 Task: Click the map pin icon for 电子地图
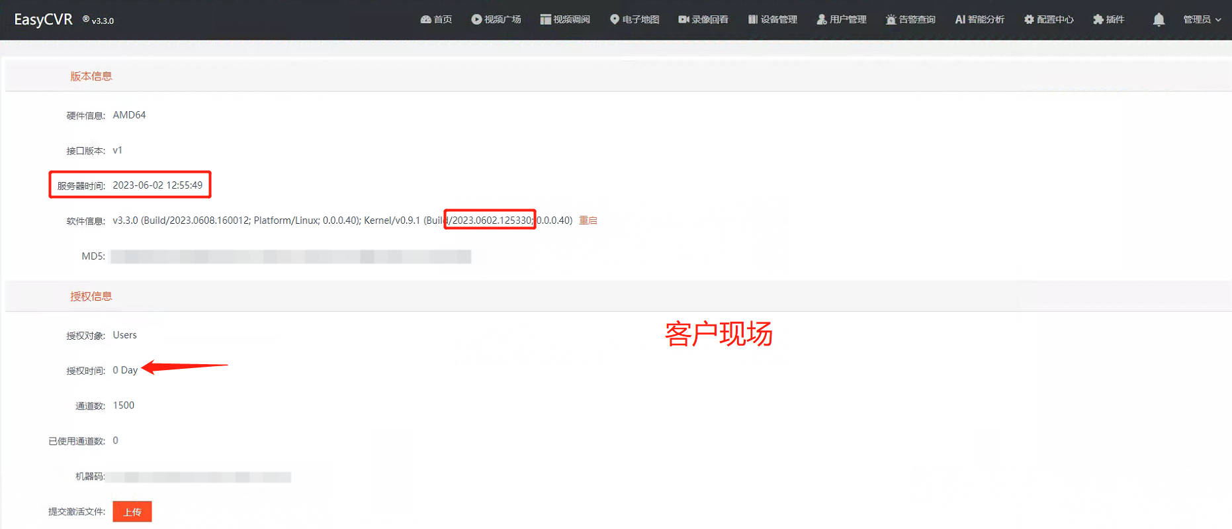(x=615, y=20)
